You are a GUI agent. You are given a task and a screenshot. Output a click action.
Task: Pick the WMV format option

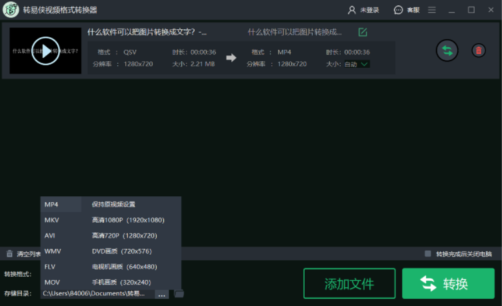point(53,251)
